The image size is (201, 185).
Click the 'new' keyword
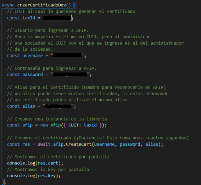tap(44, 125)
